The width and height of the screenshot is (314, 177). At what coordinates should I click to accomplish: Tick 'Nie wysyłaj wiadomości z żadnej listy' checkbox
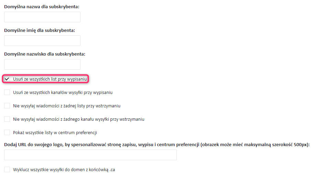tap(7, 106)
